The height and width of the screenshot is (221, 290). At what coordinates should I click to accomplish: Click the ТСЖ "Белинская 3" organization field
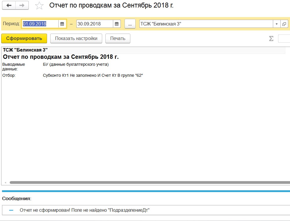pyautogui.click(x=206, y=24)
